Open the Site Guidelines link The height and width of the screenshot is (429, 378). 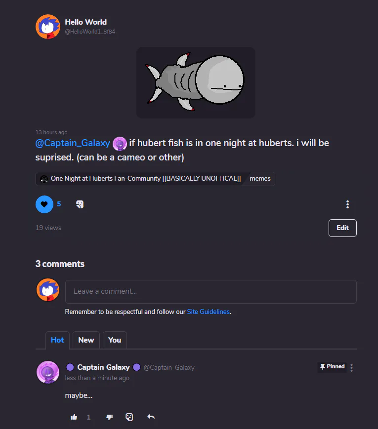[x=208, y=312]
